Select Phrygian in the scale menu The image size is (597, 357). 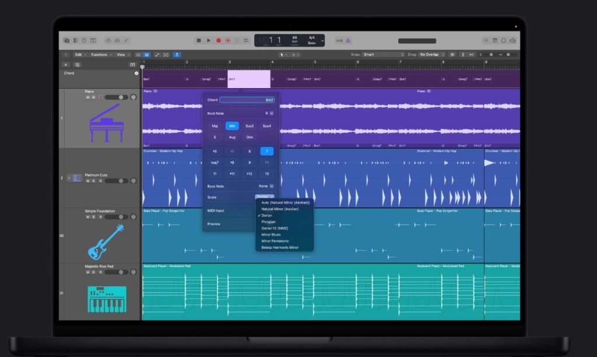(269, 222)
